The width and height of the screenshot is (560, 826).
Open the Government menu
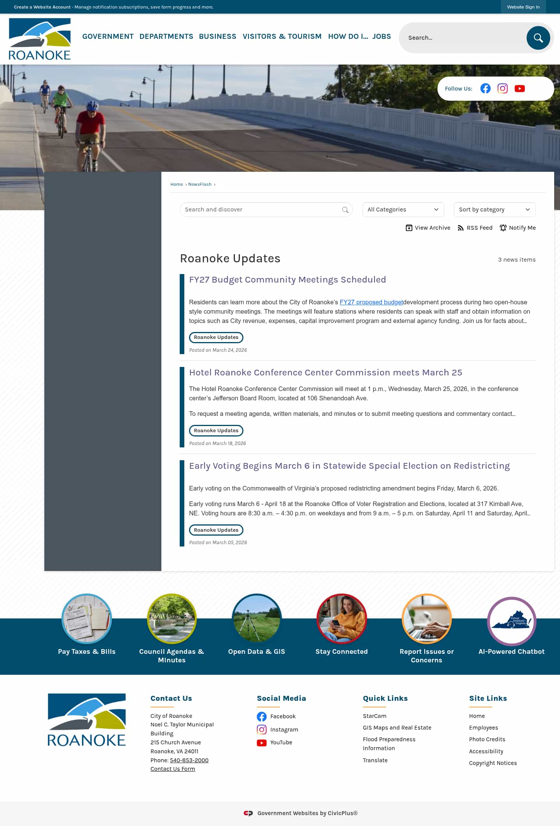pos(108,36)
